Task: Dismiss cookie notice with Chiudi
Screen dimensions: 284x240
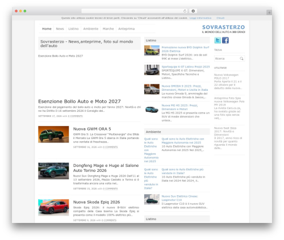Action: 220,18
